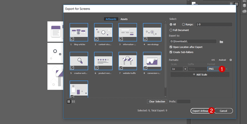Click the Add Scale button
This screenshot has height=124, width=247.
click(200, 74)
